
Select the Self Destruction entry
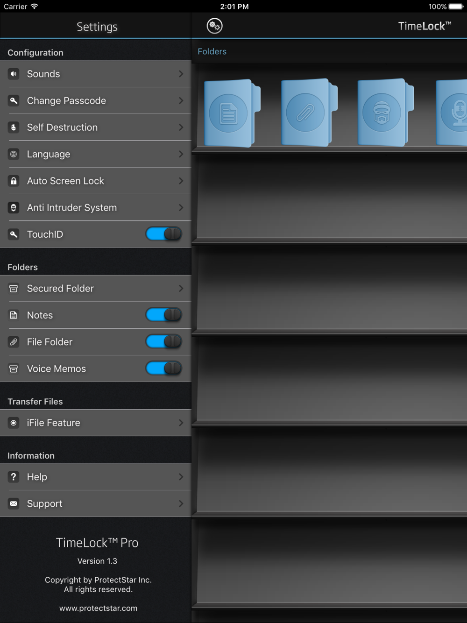click(62, 127)
